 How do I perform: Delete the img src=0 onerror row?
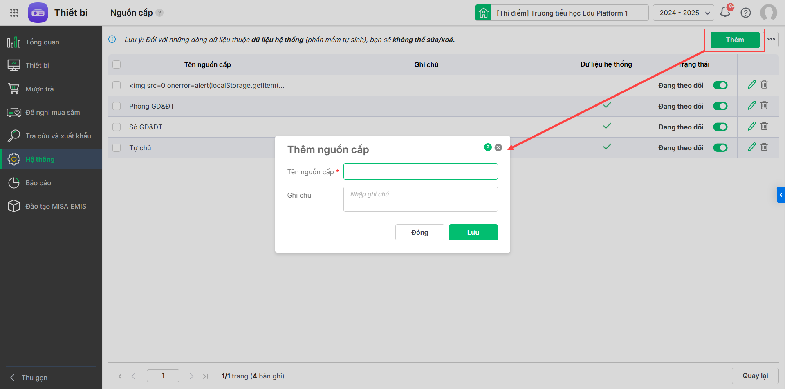point(764,85)
